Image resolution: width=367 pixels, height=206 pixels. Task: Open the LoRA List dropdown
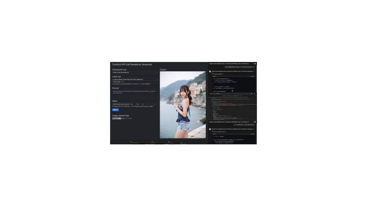pyautogui.click(x=135, y=79)
